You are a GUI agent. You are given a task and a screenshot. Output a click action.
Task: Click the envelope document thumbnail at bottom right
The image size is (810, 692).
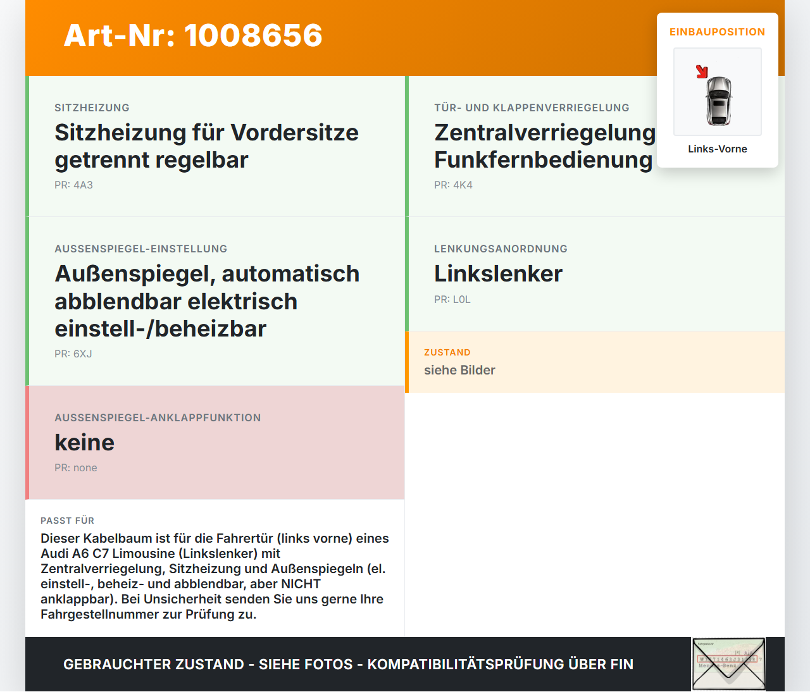(728, 664)
